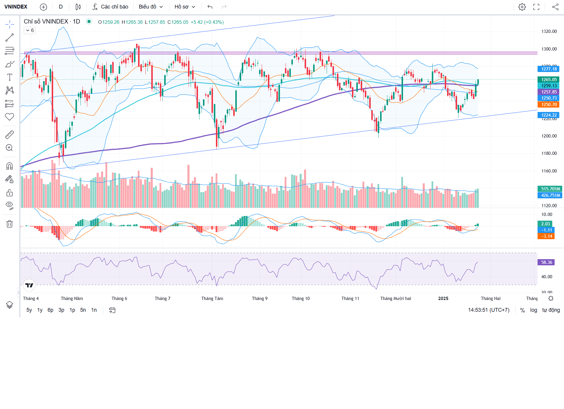Open the ruler measure tool

(x=9, y=135)
